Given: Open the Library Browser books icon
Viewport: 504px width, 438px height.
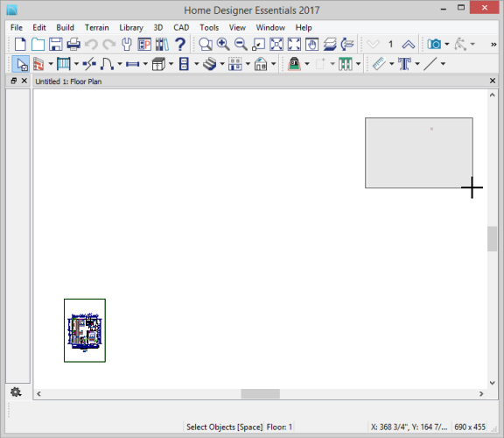Looking at the screenshot, I should 162,44.
